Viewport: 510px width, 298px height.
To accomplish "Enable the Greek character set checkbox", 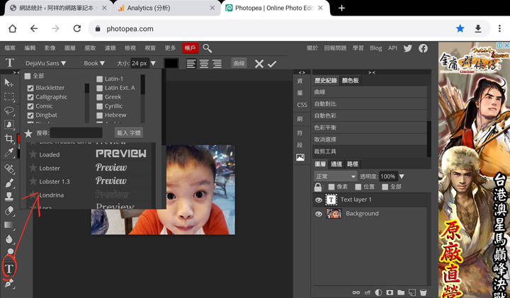I will [99, 97].
